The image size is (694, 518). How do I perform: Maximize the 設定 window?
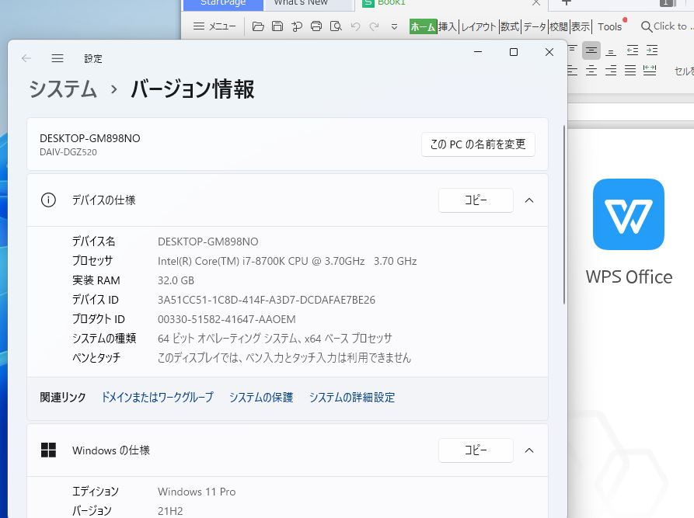(514, 52)
